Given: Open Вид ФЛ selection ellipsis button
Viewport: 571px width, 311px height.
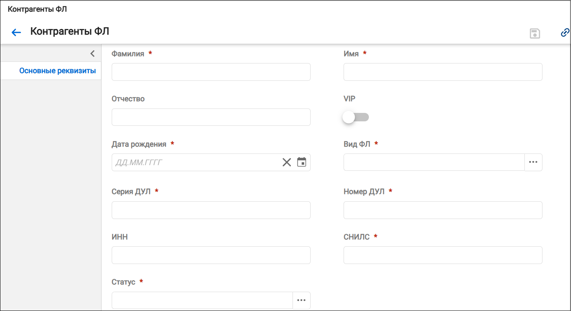Looking at the screenshot, I should [533, 162].
